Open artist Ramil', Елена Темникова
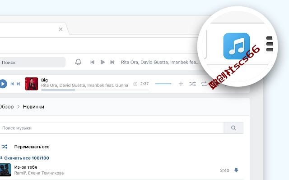Screen dimensions: 289x180 click(x=39, y=173)
